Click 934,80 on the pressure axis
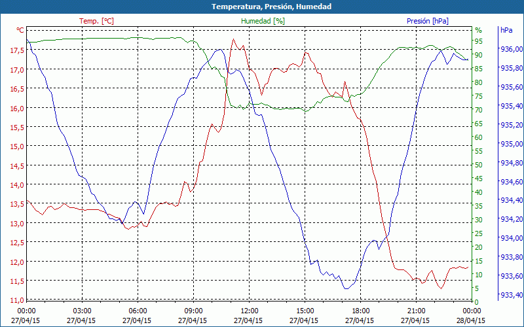Screen dimensions: 524x327 pyautogui.click(x=510, y=162)
